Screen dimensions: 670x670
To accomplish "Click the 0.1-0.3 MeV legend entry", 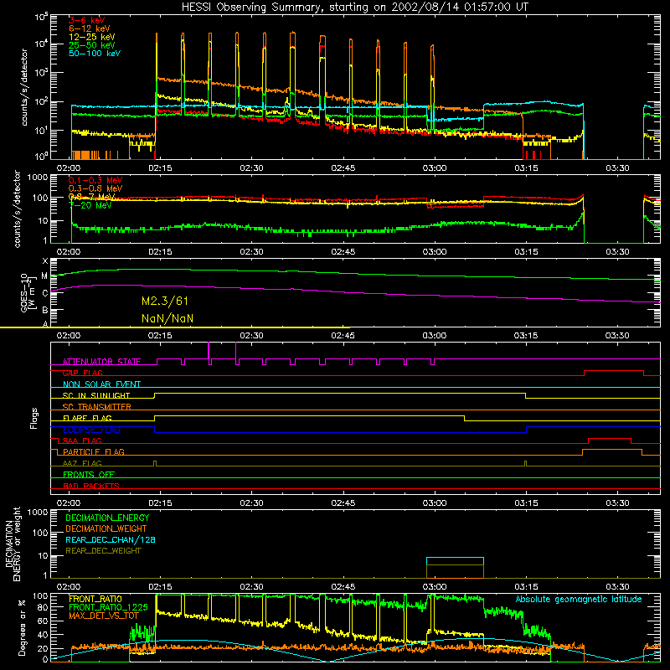I will click(95, 180).
